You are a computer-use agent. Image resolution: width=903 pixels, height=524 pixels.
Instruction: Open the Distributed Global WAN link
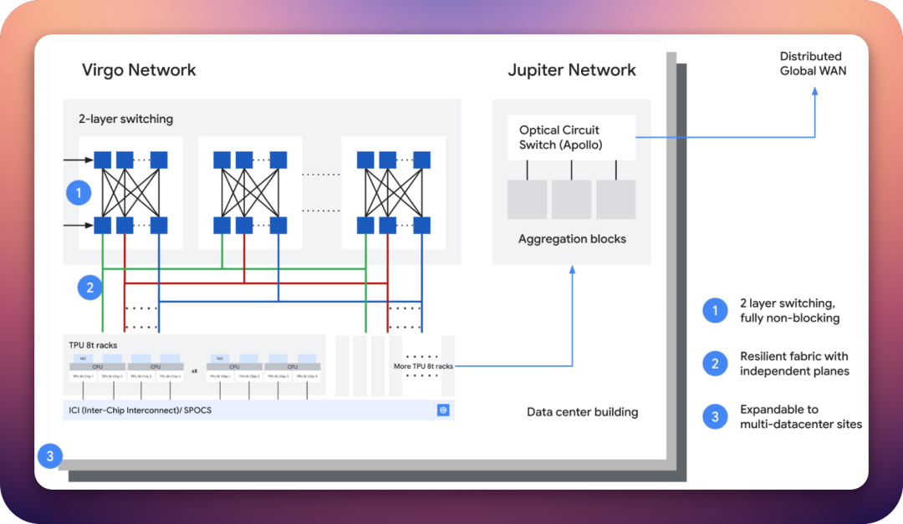pyautogui.click(x=812, y=64)
